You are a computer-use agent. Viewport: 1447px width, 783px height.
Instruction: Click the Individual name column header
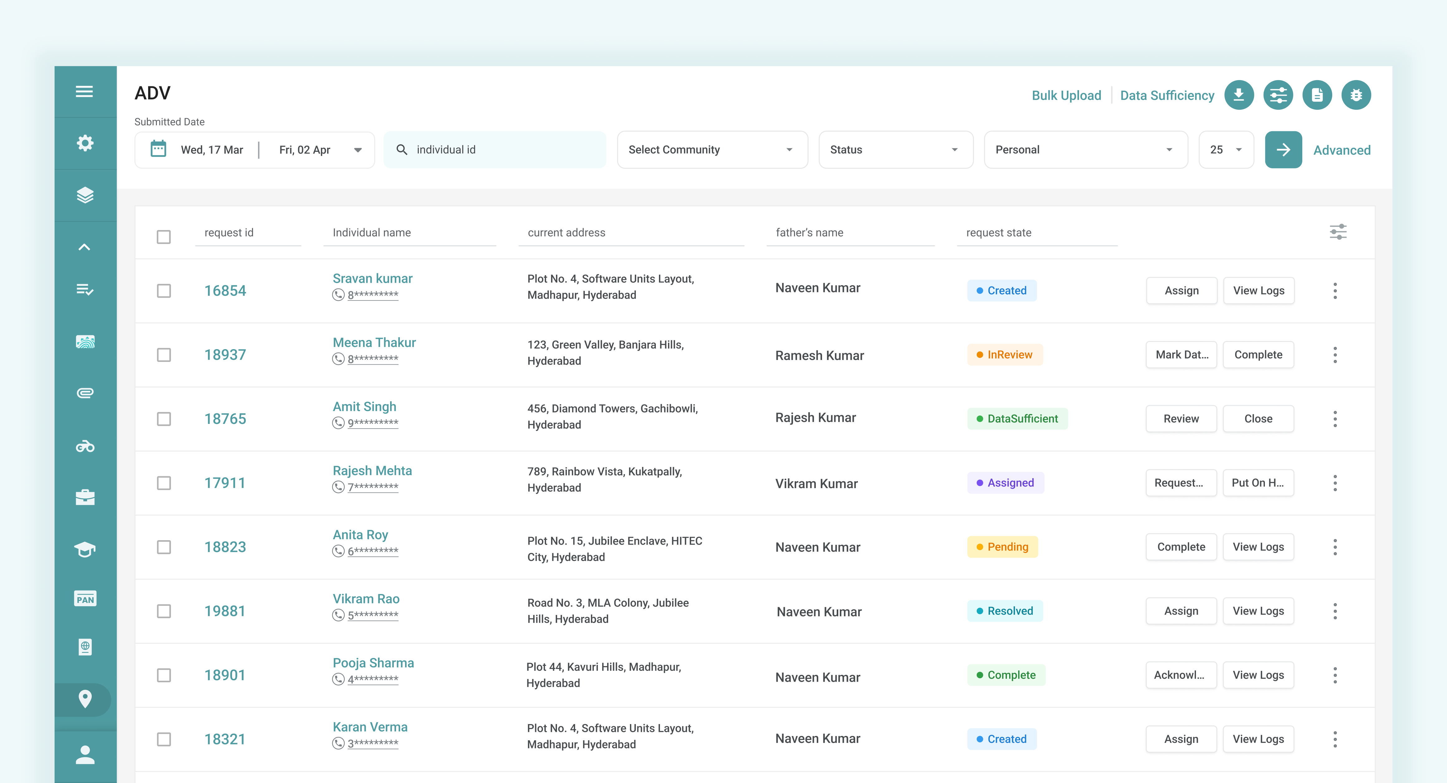(371, 232)
